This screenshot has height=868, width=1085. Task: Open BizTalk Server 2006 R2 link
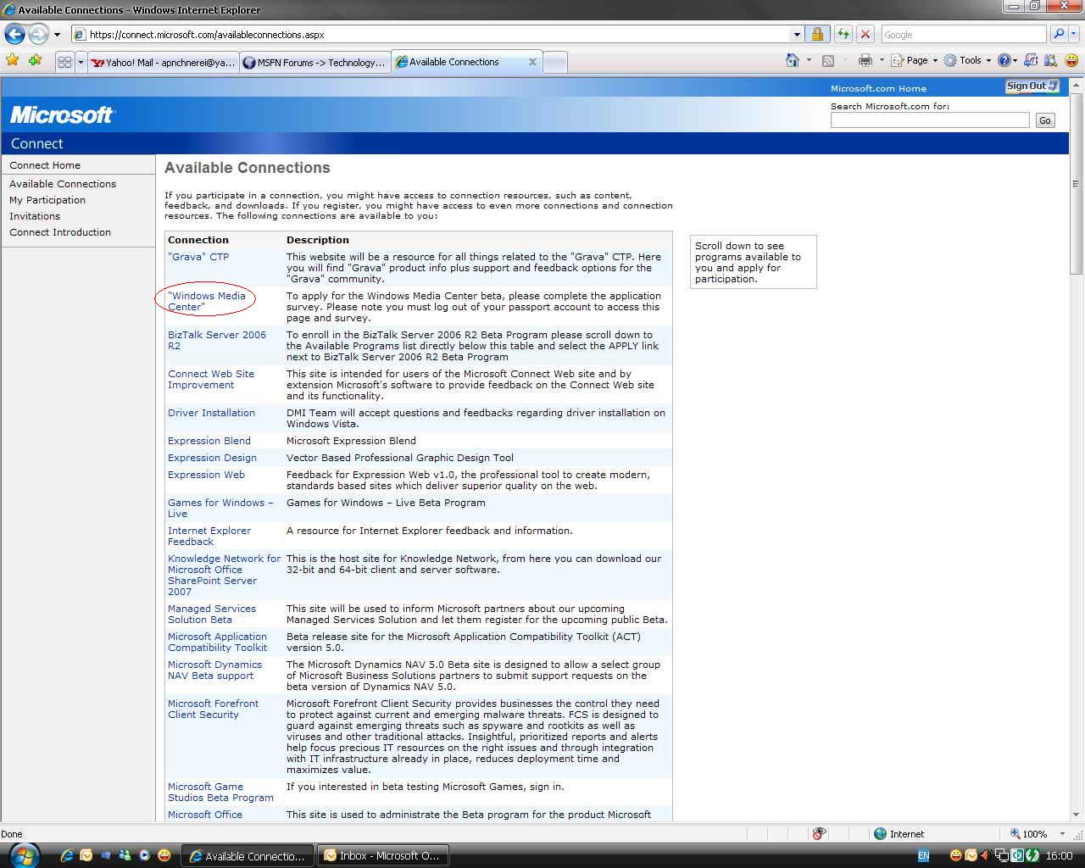click(x=217, y=340)
